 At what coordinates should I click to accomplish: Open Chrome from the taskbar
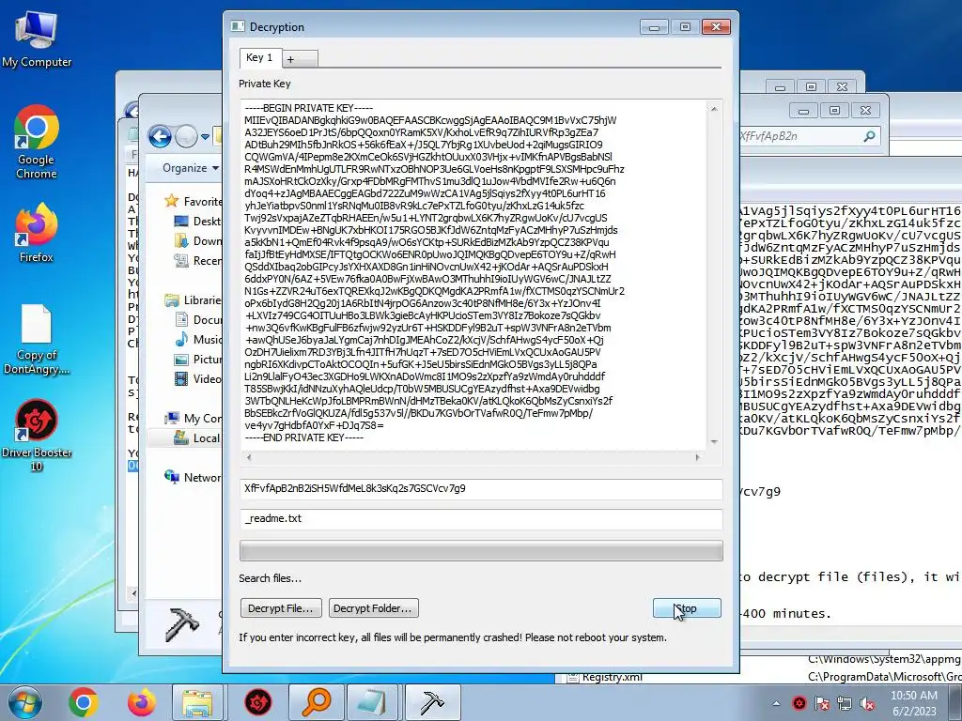click(x=84, y=702)
